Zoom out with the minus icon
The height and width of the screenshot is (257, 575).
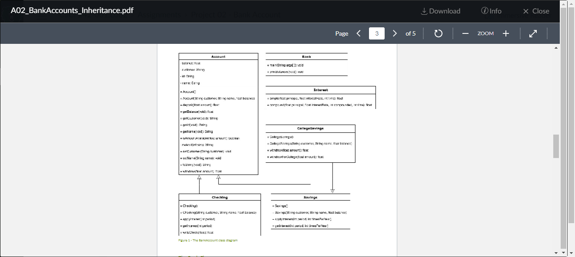point(465,33)
